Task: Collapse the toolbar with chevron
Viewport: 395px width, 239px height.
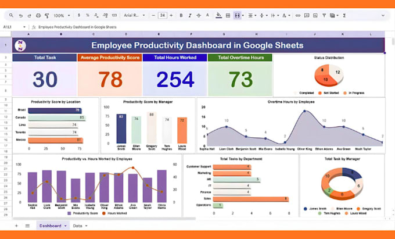Action: pyautogui.click(x=383, y=16)
